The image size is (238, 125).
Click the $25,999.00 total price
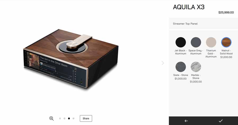(x=226, y=12)
